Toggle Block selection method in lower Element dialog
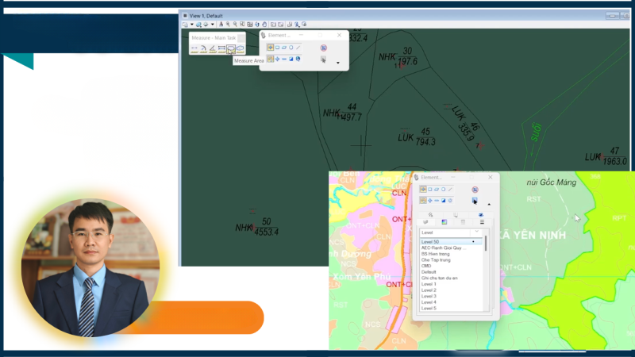 [429, 189]
